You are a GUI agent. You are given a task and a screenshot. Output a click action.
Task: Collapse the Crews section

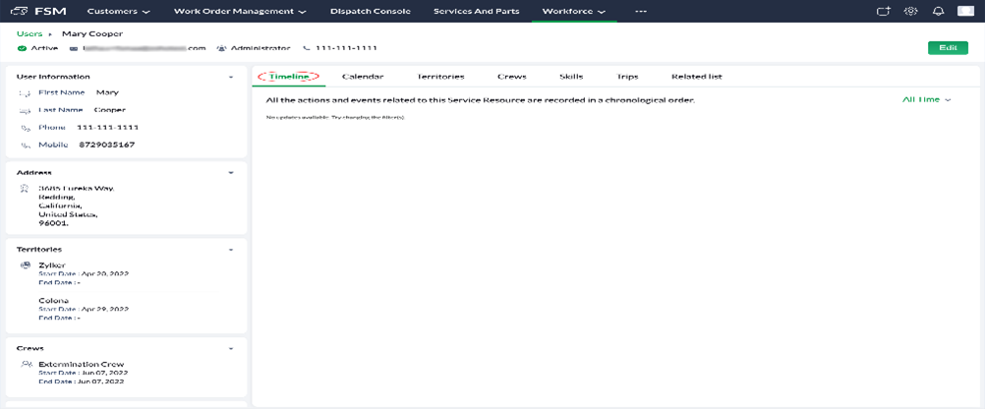coord(231,349)
